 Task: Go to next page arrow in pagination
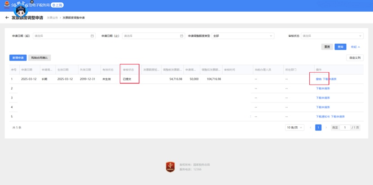[x=326, y=128]
